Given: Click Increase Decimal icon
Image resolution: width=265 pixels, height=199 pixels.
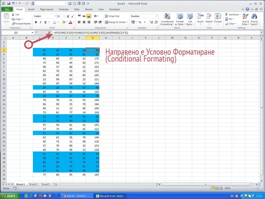Looking at the screenshot, I should click(x=151, y=22).
